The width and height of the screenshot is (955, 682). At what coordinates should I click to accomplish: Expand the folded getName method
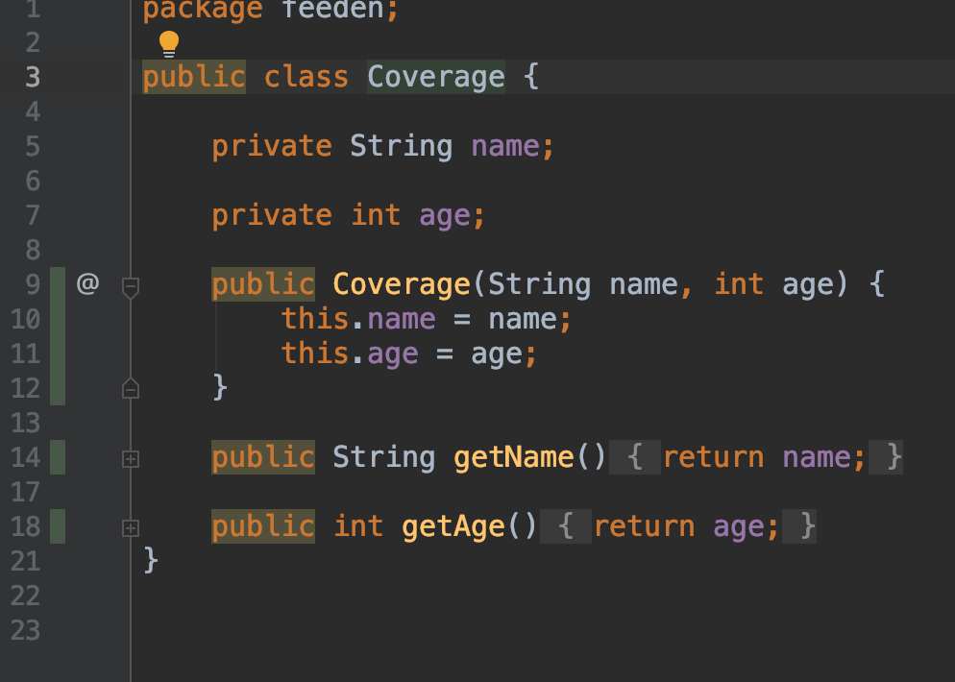[131, 459]
